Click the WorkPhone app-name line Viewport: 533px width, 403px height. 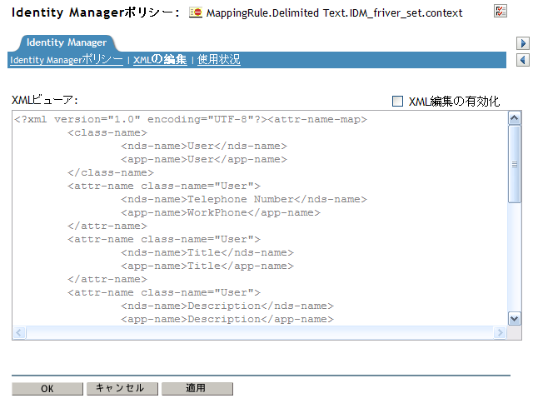pyautogui.click(x=221, y=212)
